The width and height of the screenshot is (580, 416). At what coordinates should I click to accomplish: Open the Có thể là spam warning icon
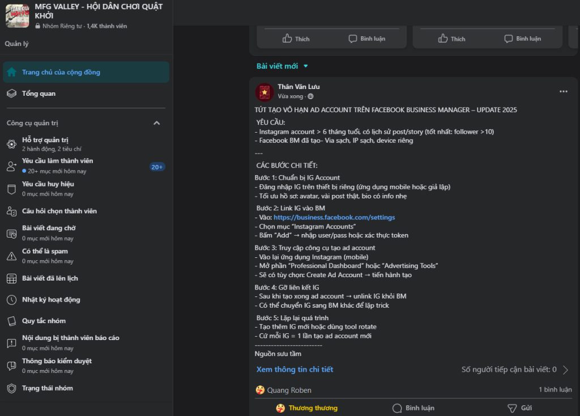11,256
